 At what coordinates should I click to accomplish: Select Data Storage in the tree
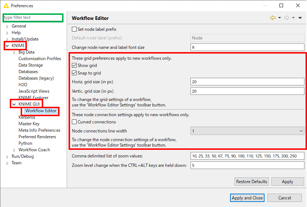click(x=31, y=65)
